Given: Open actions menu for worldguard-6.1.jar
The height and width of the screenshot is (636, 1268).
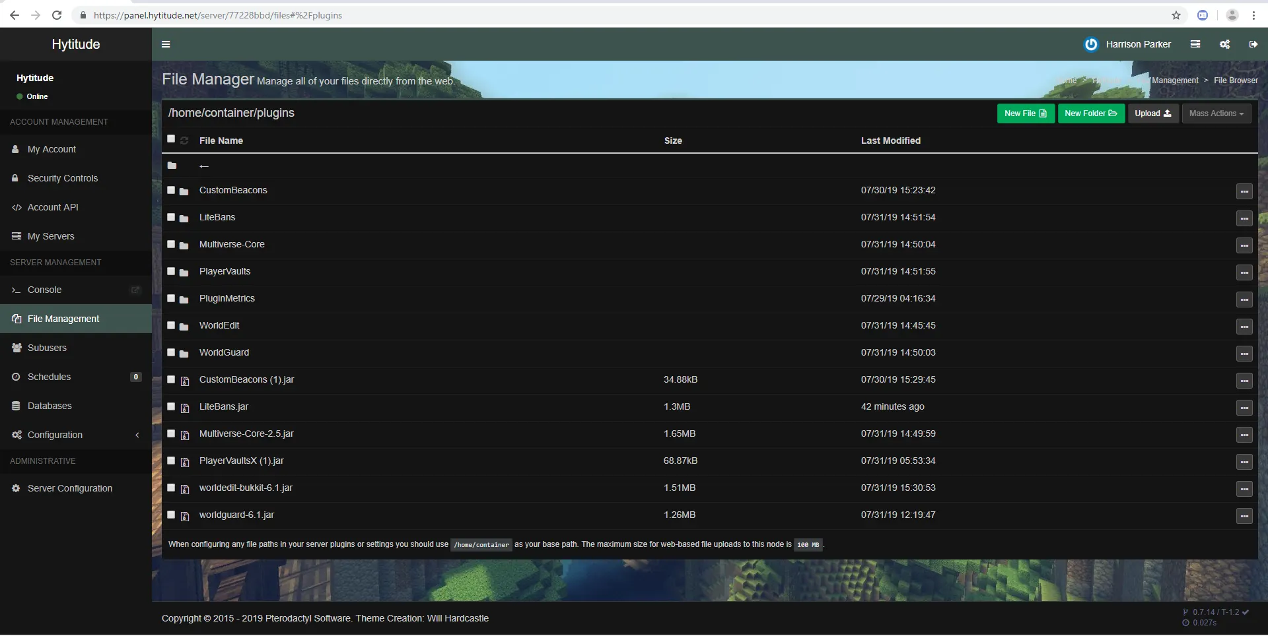Looking at the screenshot, I should pyautogui.click(x=1244, y=516).
